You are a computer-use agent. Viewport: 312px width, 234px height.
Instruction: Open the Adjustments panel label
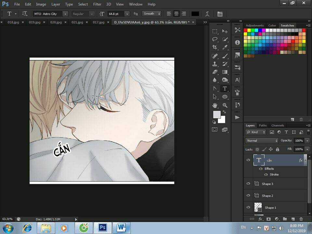point(255,25)
